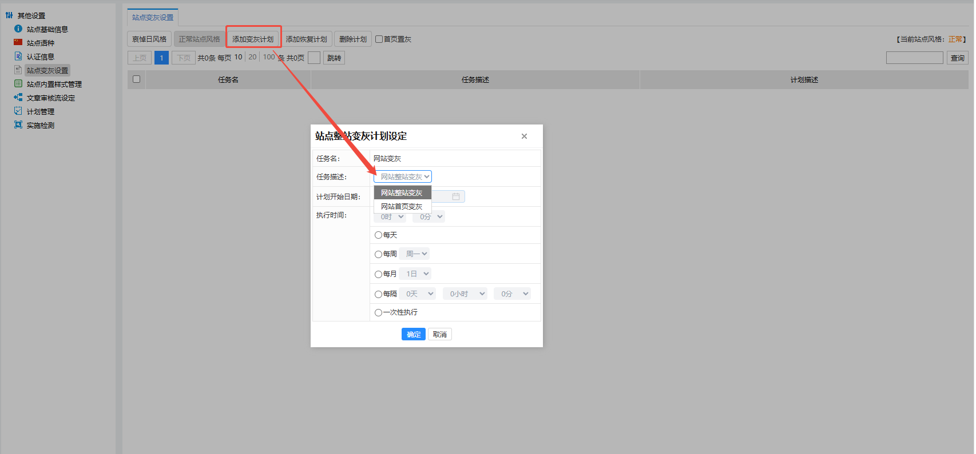Screen dimensions: 976x454
Task: Switch to the 站点变灰设置 tab
Action: pos(153,17)
